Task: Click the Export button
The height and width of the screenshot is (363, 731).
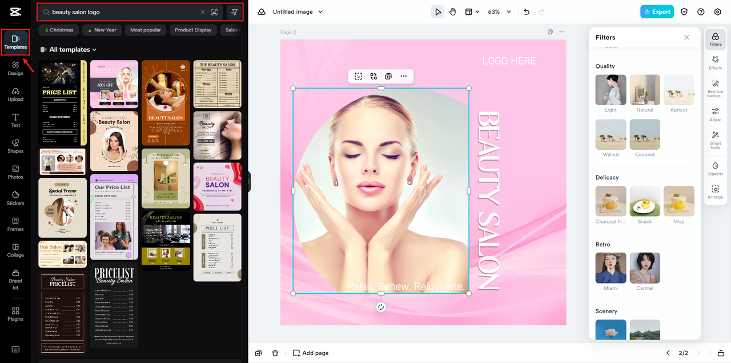Action: point(657,11)
